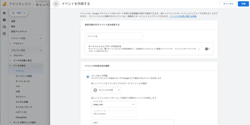Collapse the アカウント設定 section
This screenshot has height=125, width=250.
click(x=41, y=38)
